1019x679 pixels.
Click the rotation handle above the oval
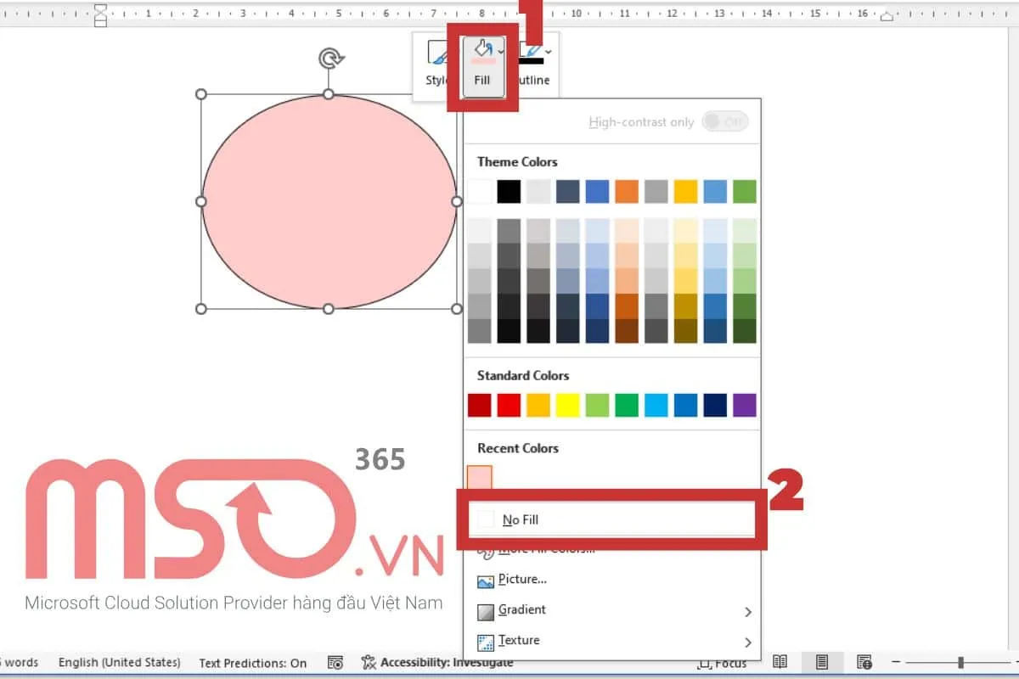[329, 59]
